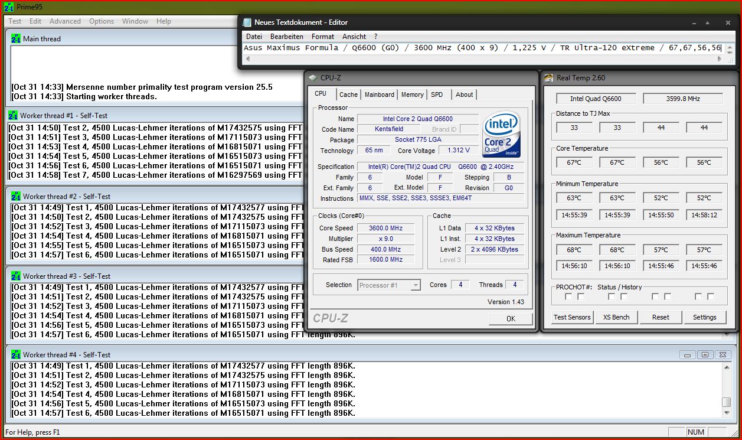Open the Datei menu in the Editor
742x440 pixels.
click(254, 37)
